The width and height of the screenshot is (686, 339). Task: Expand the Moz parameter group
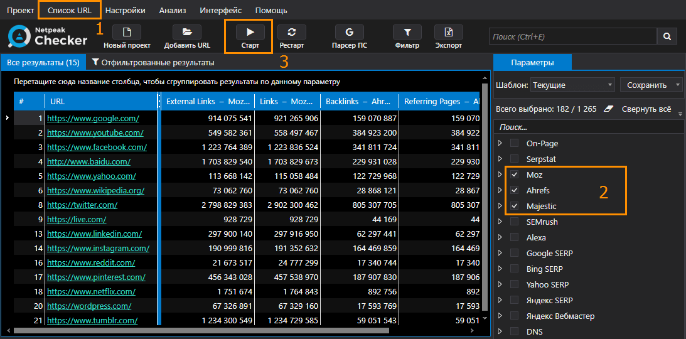click(500, 175)
